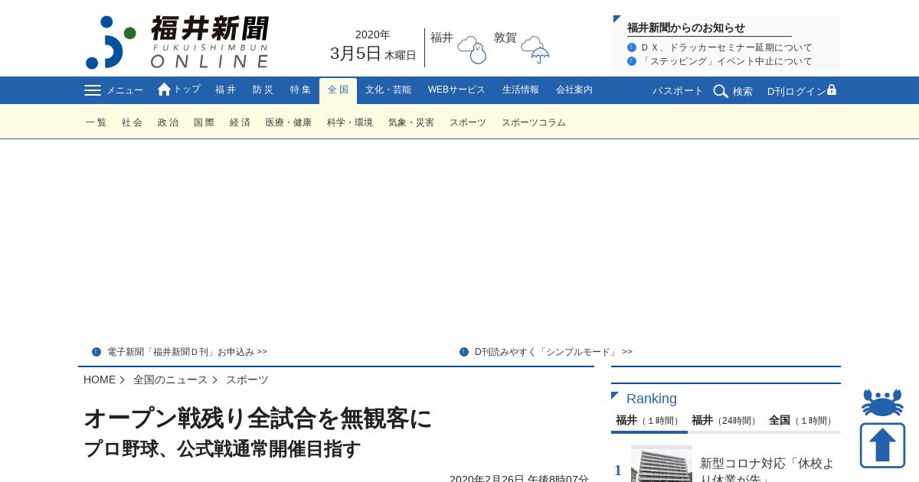Select the 防災 nav menu item
Viewport: 919px width, 482px height.
[x=263, y=90]
